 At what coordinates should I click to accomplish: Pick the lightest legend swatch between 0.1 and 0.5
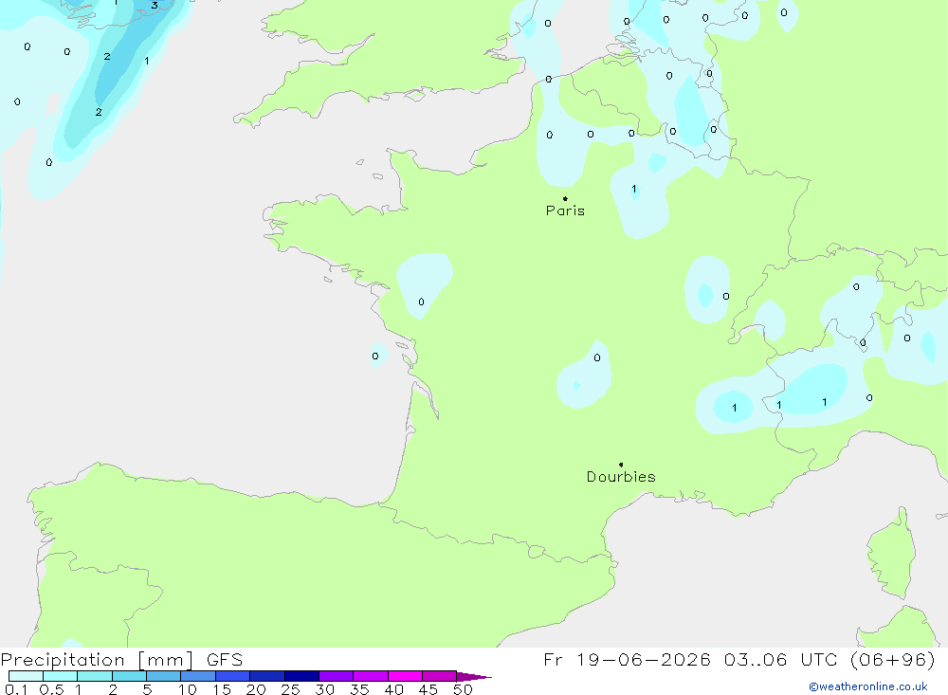pyautogui.click(x=26, y=676)
